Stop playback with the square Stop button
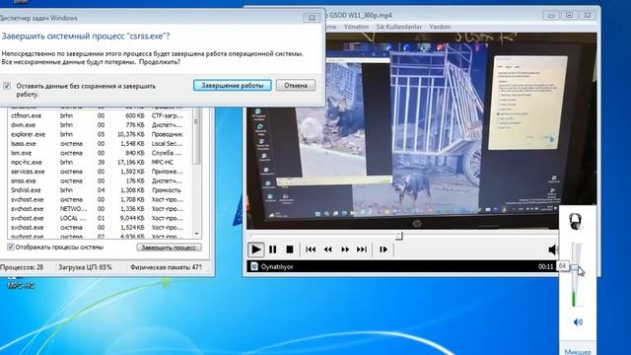This screenshot has width=631, height=355. point(289,249)
